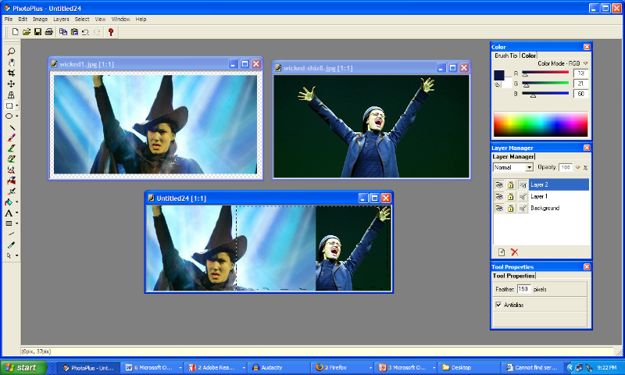Expand the Rectangle shape tool flyout arrow

coord(16,223)
